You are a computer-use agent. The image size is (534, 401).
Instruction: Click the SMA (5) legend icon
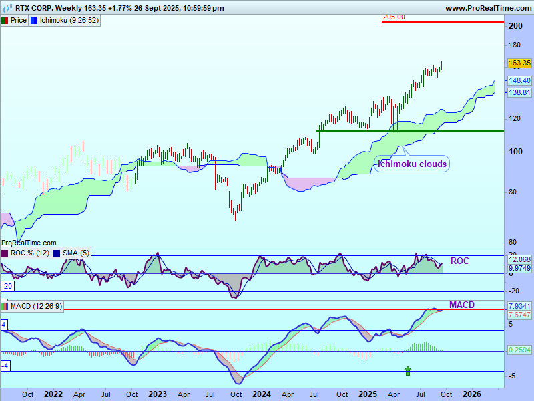[57, 253]
